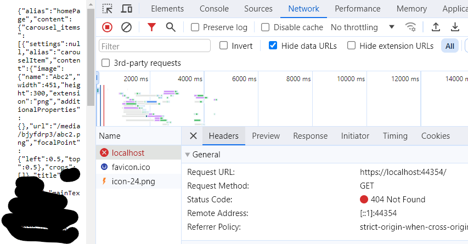The image size is (468, 244).
Task: Click the 8000 ms timeline marker
Action: pos(298,79)
